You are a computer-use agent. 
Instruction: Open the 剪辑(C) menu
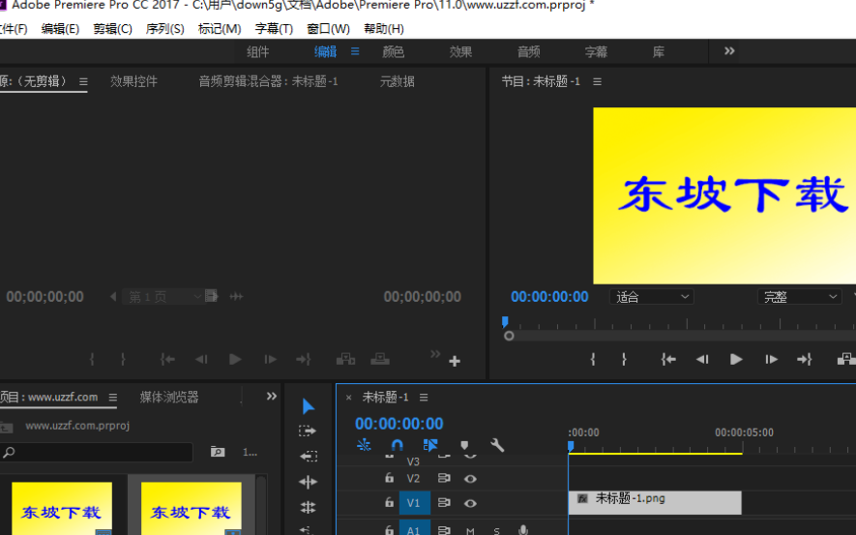click(112, 28)
